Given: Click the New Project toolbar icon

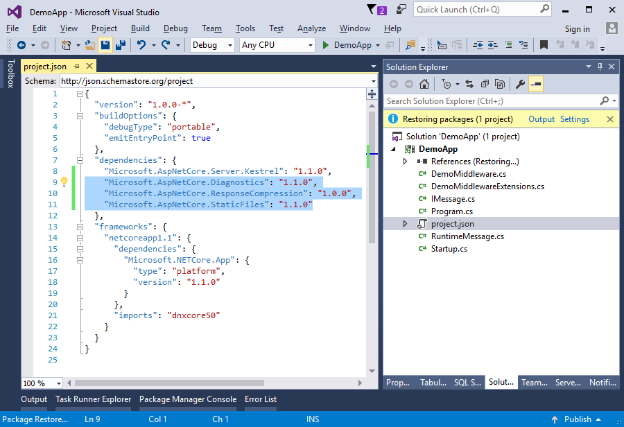Looking at the screenshot, I should pyautogui.click(x=67, y=45).
